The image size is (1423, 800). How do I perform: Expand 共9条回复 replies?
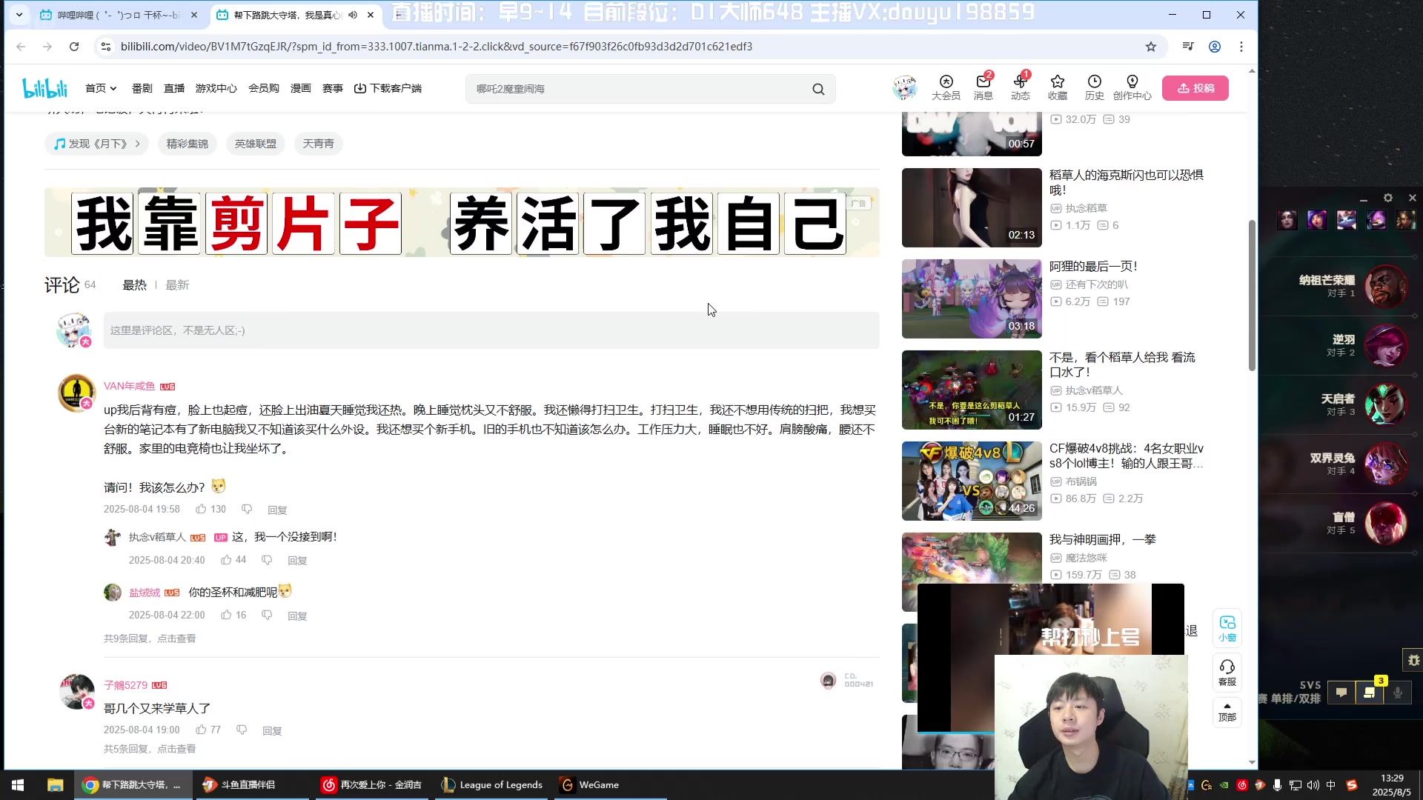point(150,639)
